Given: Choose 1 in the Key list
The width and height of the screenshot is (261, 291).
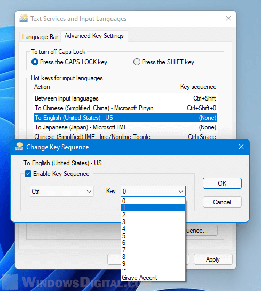Looking at the screenshot, I should click(x=153, y=208).
